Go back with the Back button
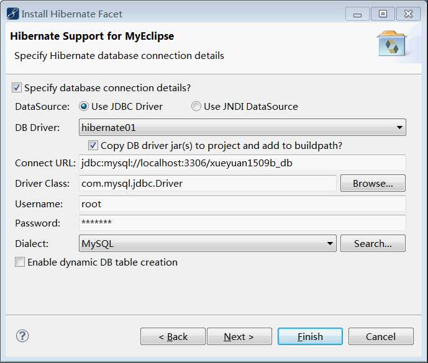The height and width of the screenshot is (363, 428). (x=173, y=336)
